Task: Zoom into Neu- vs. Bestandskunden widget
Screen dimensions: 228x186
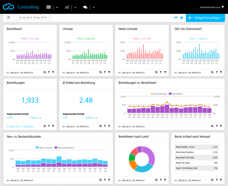Action: pos(100,180)
